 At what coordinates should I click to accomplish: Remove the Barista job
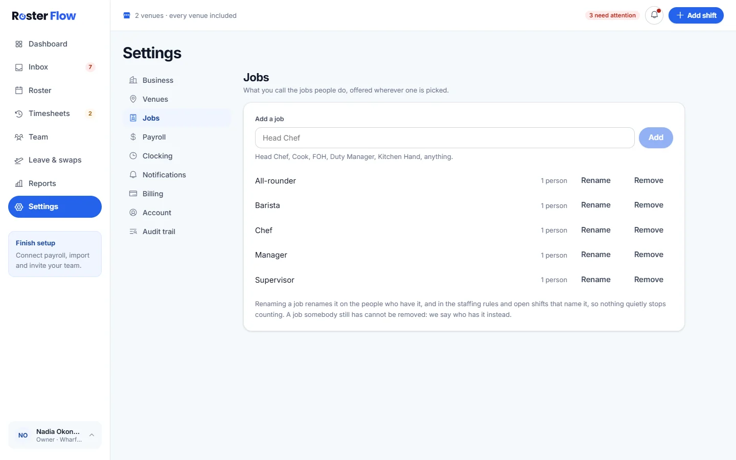(649, 205)
